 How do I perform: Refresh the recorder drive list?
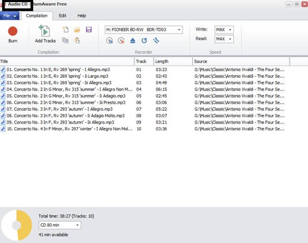144,40
